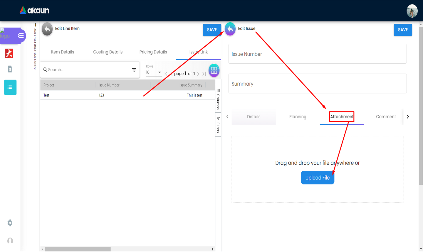
Task: Select the 'Test' project cell
Action: coord(46,95)
